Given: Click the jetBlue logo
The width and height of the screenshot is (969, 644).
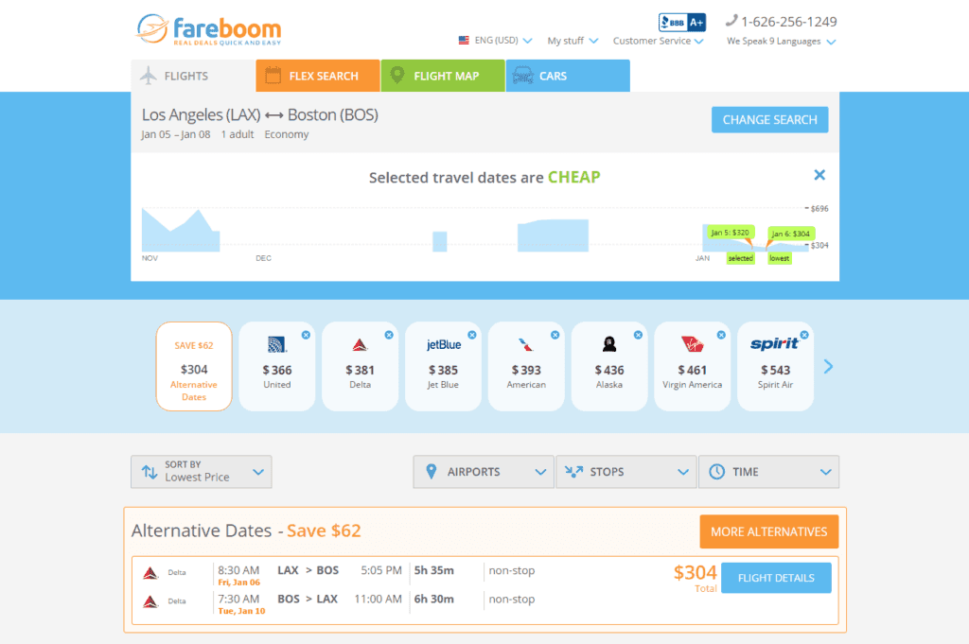Looking at the screenshot, I should click(x=444, y=344).
